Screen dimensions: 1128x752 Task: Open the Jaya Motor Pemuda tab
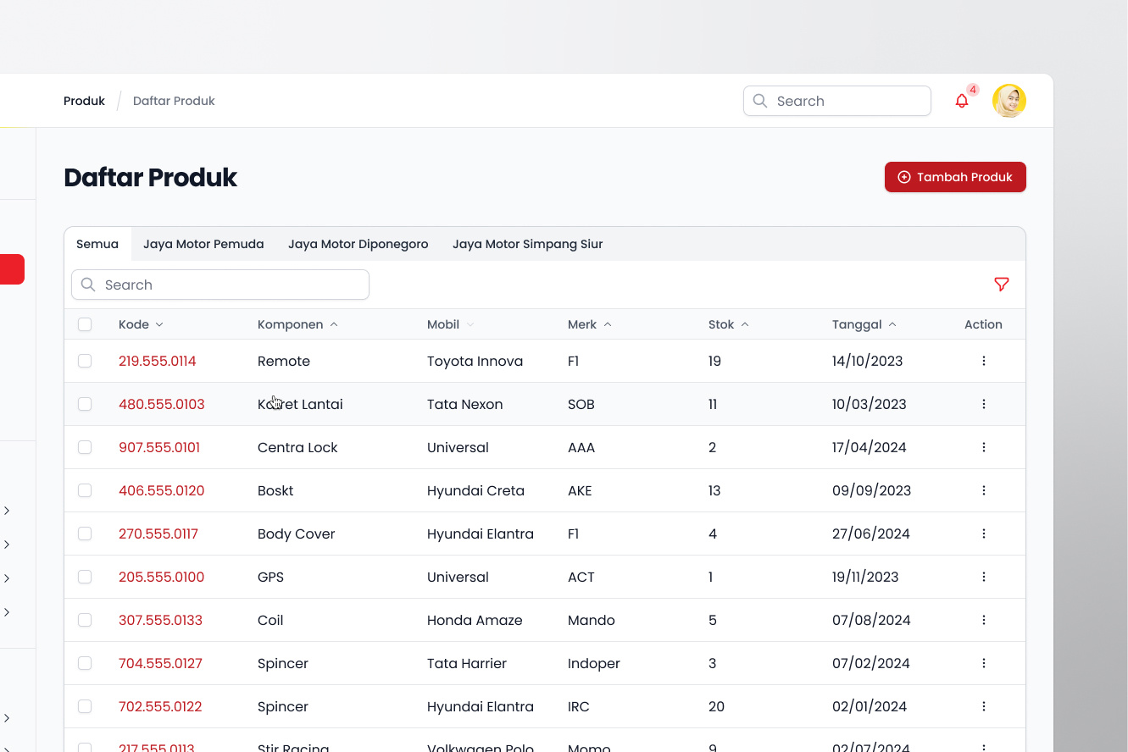(x=203, y=244)
